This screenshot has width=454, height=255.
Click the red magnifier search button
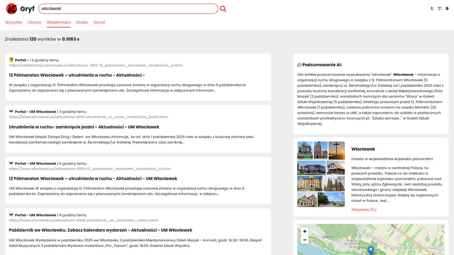(x=223, y=9)
